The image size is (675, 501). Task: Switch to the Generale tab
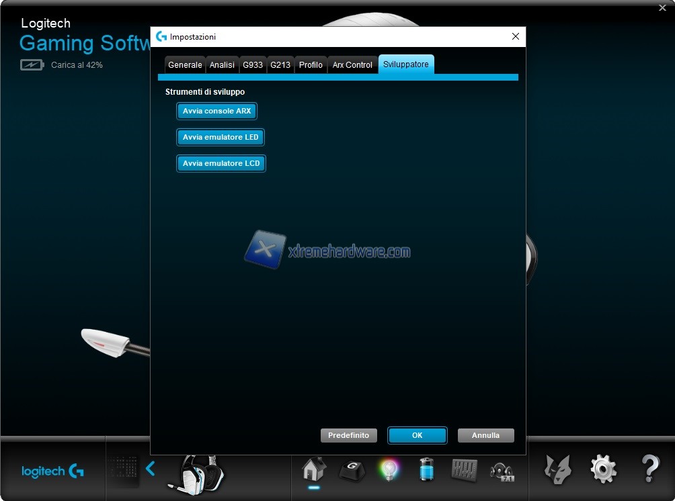pyautogui.click(x=185, y=65)
